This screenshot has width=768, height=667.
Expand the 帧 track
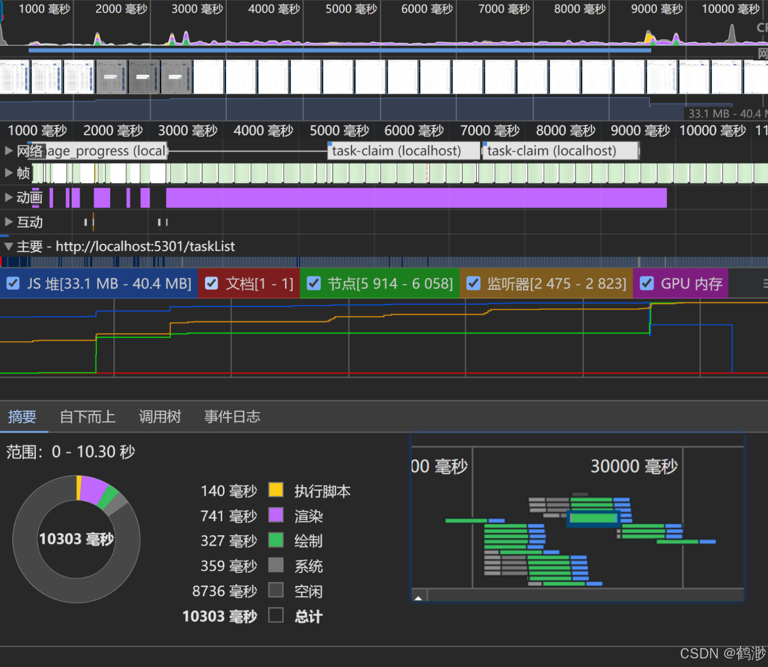9,173
